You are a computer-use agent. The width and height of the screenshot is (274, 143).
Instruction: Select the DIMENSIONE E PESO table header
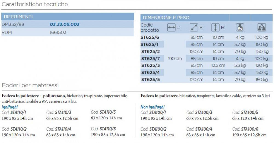(206, 17)
